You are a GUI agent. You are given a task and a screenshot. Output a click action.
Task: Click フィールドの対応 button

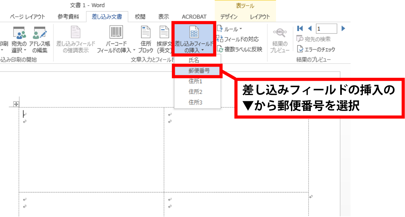pos(238,39)
